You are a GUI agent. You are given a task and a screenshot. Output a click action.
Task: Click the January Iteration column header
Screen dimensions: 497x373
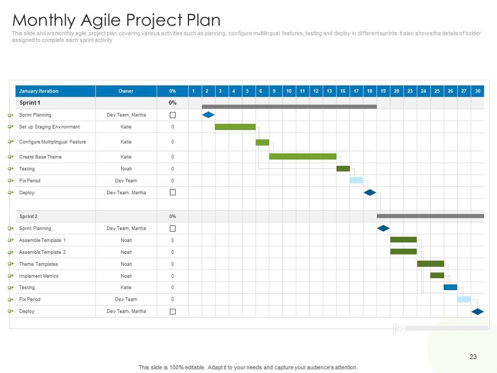(x=39, y=91)
